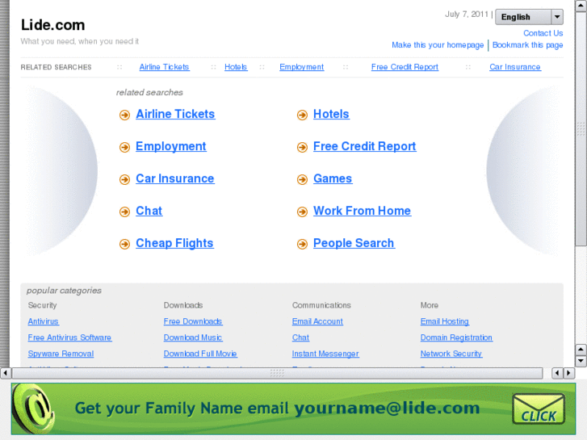Open the large Car Insurance link

click(175, 178)
